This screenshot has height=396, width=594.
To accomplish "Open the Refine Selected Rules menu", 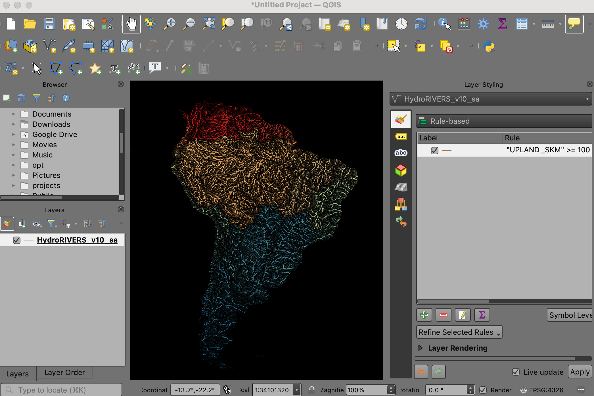I will click(x=459, y=332).
